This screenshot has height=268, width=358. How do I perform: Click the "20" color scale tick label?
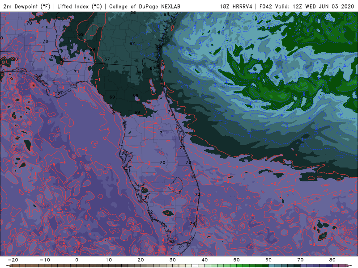[x=141, y=260]
